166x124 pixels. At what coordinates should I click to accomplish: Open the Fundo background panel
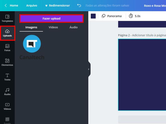click(x=7, y=120)
